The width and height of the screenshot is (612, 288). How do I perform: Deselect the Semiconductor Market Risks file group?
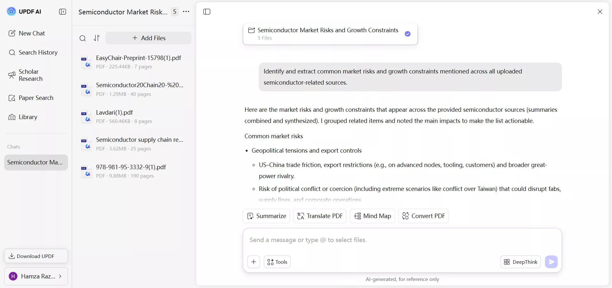pyautogui.click(x=407, y=34)
